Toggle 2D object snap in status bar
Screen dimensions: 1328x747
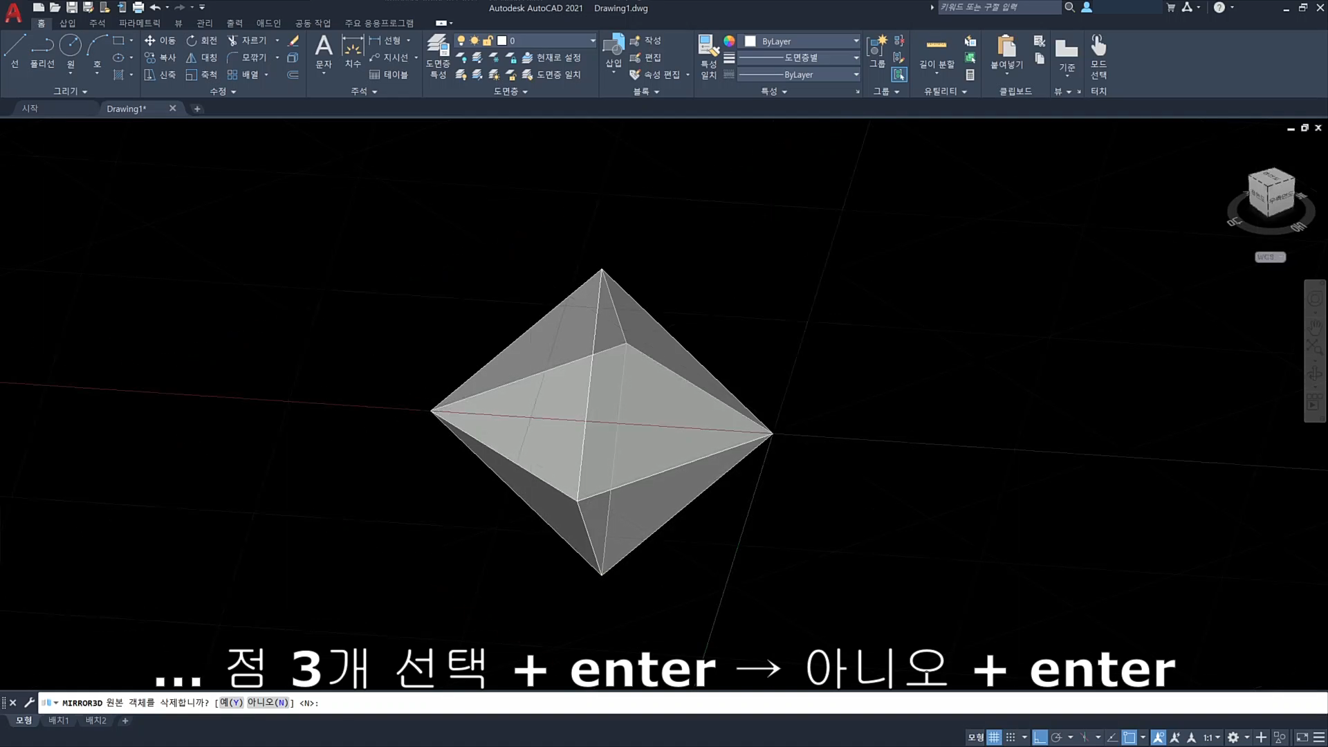click(1129, 737)
